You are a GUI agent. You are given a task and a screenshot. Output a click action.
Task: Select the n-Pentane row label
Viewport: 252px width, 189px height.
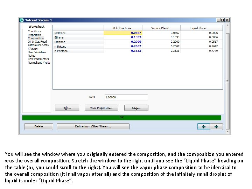[x=78, y=51]
